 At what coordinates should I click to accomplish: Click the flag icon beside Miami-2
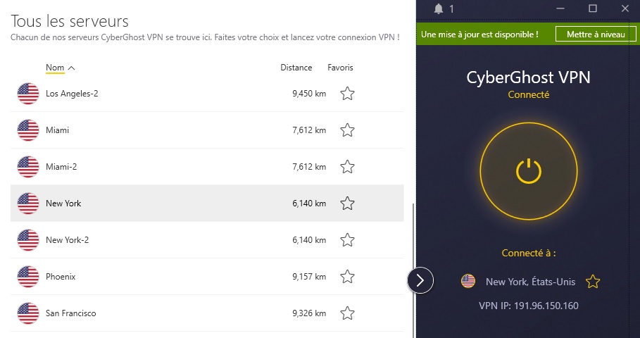(28, 167)
